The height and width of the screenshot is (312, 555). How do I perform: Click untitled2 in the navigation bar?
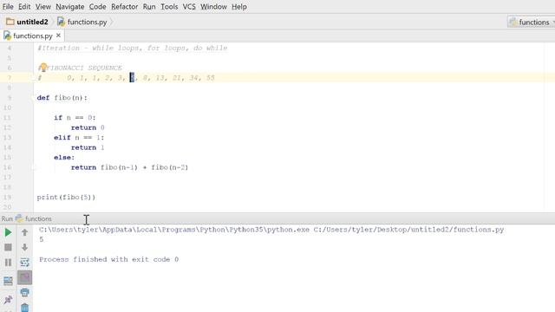click(32, 22)
